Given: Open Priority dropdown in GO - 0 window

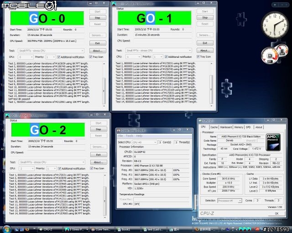Looking at the screenshot, I should 51,57.
